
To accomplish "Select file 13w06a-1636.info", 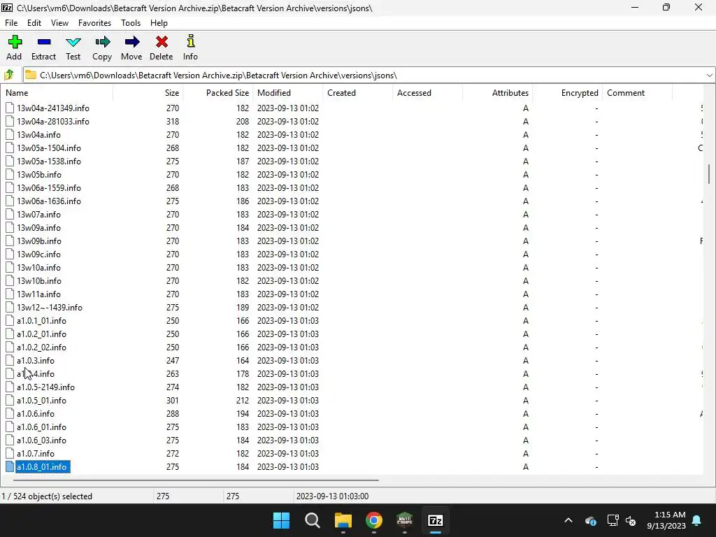I will point(49,201).
